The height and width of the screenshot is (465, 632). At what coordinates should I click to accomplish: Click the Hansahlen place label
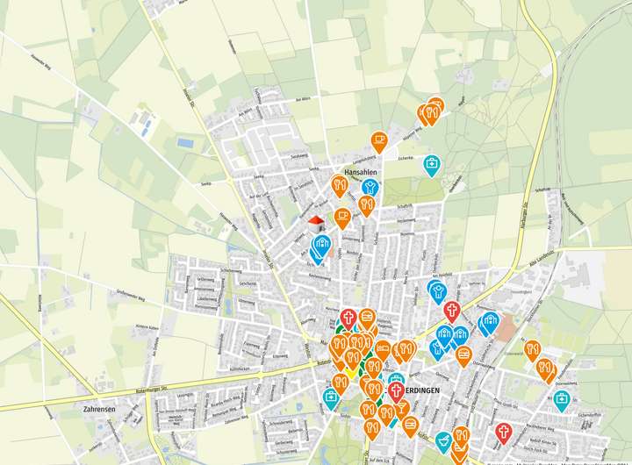[x=361, y=173]
